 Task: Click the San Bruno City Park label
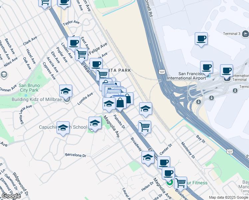(29, 88)
